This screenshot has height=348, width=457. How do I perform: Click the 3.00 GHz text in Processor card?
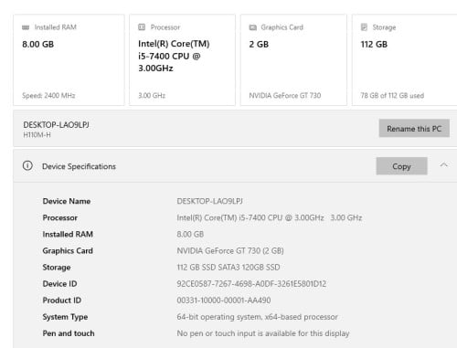[x=152, y=96]
